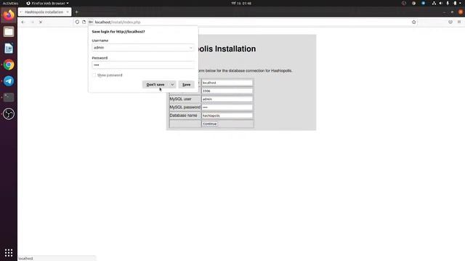Open the Files app in the dock
This screenshot has height=261, width=465.
9,32
